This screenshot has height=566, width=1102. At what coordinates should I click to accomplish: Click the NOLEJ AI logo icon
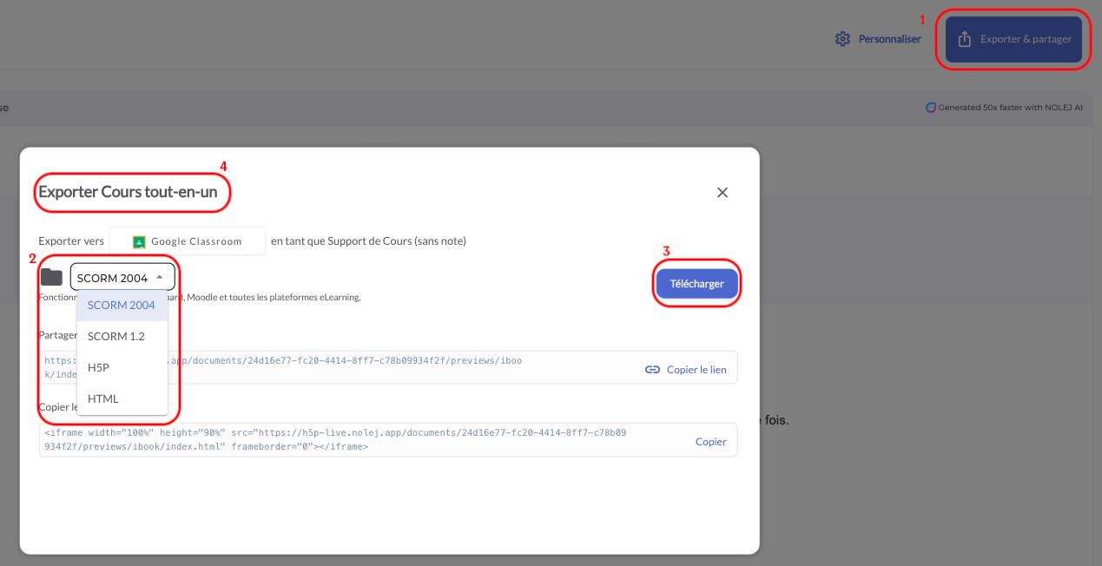click(931, 108)
